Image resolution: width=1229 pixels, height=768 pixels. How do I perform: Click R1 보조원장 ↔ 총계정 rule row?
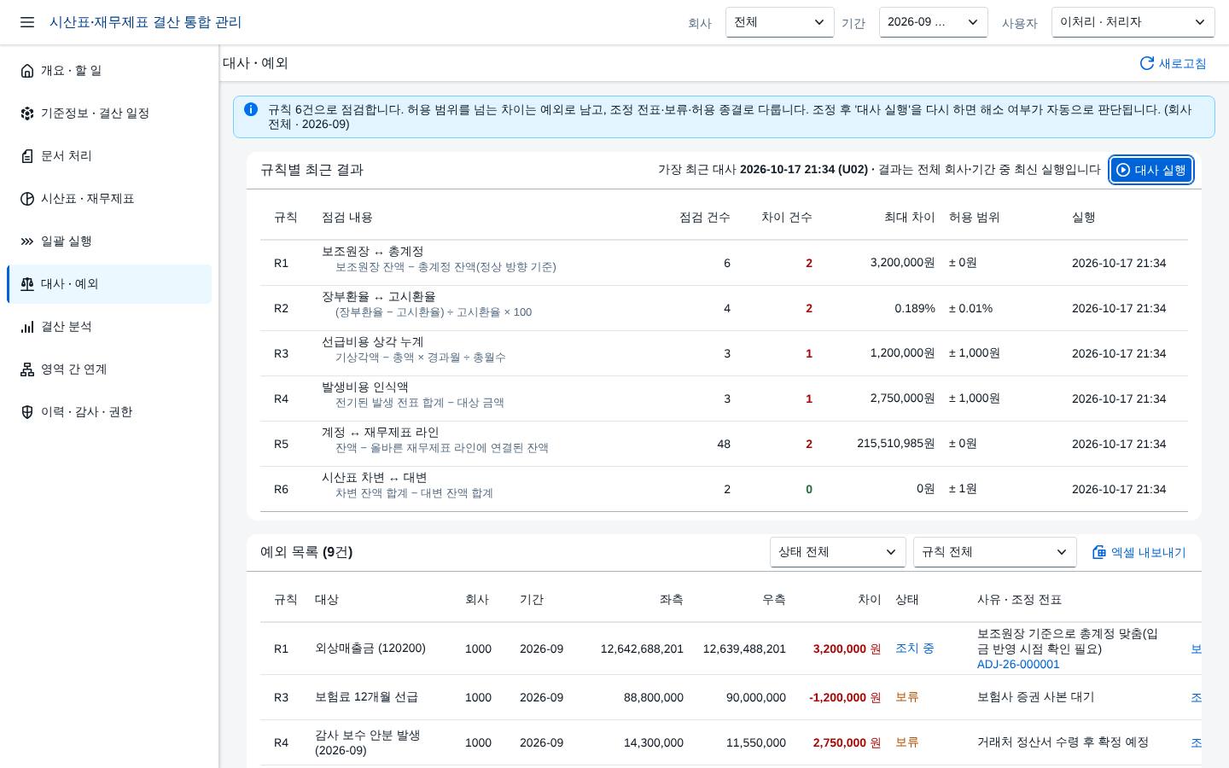tap(724, 263)
